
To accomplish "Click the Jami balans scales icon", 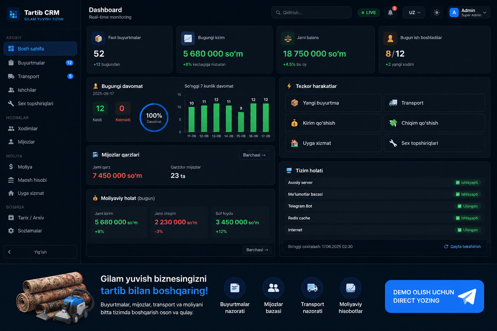I will click(288, 38).
